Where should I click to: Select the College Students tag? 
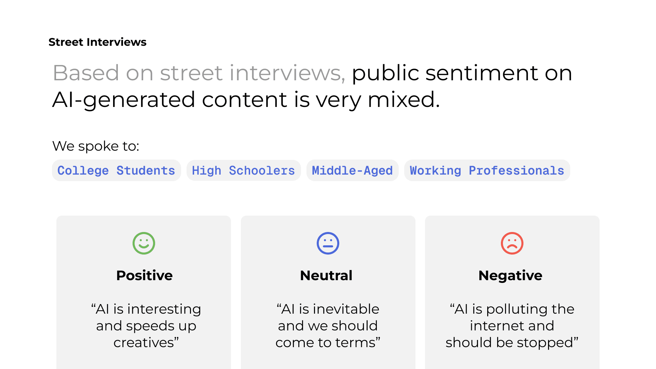coord(116,170)
